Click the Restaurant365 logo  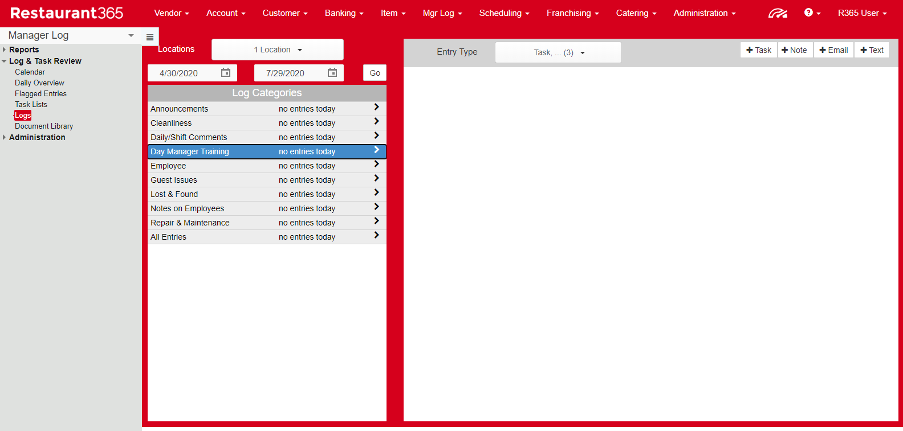[67, 13]
